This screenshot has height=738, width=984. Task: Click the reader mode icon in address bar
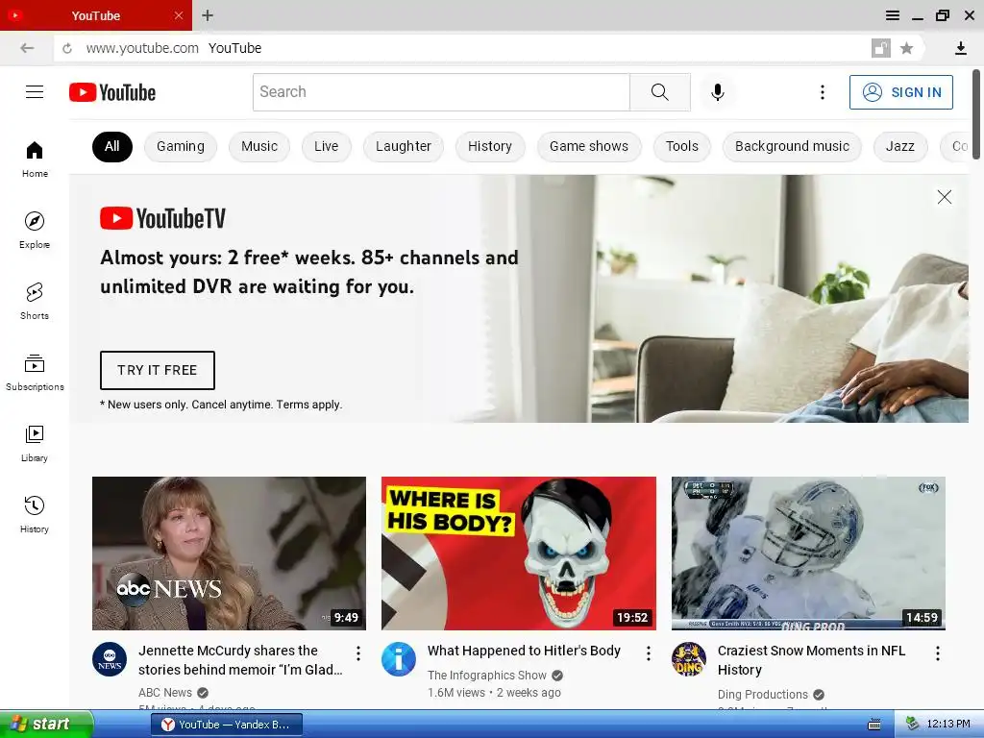tap(880, 48)
